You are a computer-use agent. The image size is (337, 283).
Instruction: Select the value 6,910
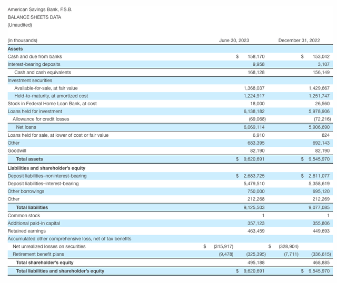point(259,135)
